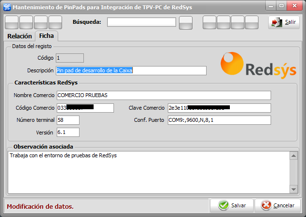Click the Descripción text field
This screenshot has width=306, height=217.
click(131, 70)
